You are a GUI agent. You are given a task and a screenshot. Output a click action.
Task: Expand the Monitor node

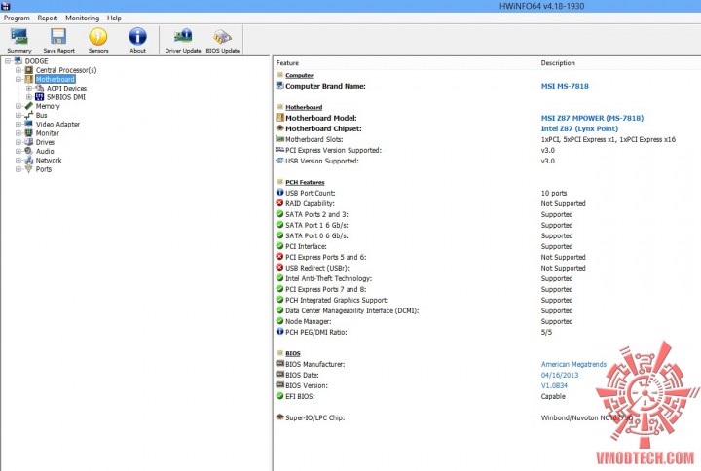[x=18, y=133]
